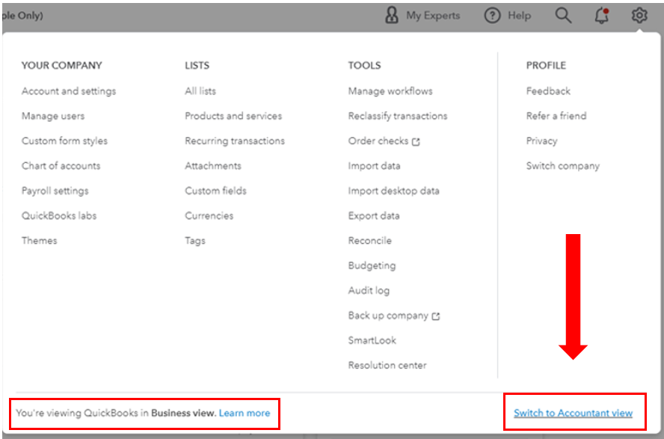The height and width of the screenshot is (439, 664).
Task: Open SmartLook
Action: [x=372, y=340]
